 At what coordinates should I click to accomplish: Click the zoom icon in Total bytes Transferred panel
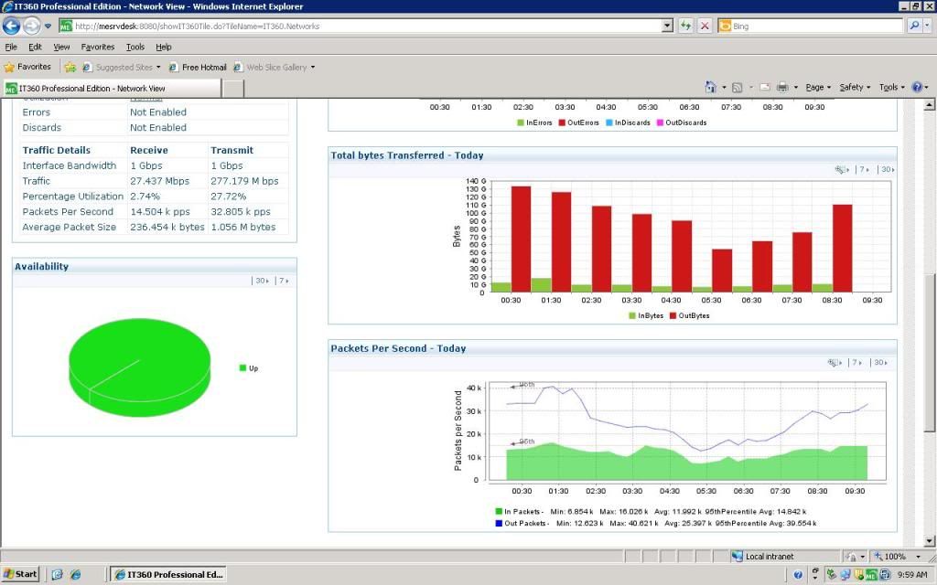(842, 169)
